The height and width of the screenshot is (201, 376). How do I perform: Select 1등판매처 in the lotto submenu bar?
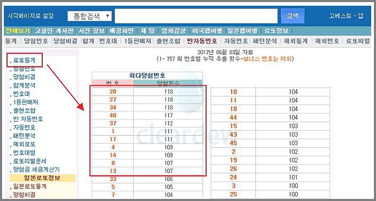click(x=137, y=41)
